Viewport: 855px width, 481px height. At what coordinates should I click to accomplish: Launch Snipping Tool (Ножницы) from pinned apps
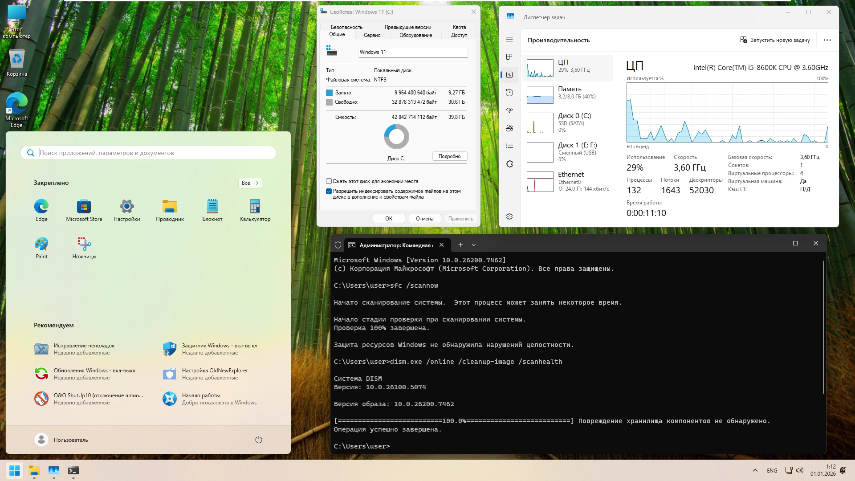(84, 247)
